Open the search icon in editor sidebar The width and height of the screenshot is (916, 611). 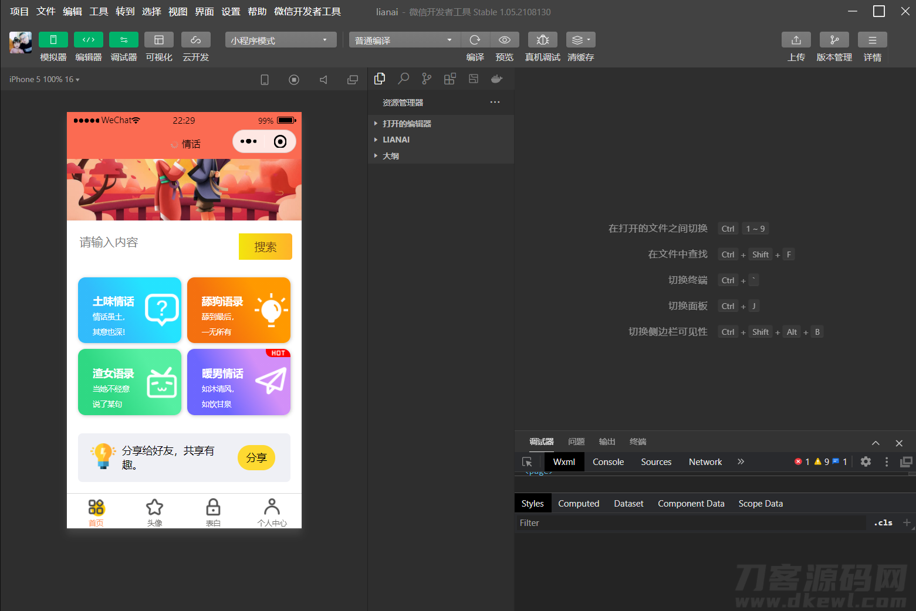coord(403,79)
